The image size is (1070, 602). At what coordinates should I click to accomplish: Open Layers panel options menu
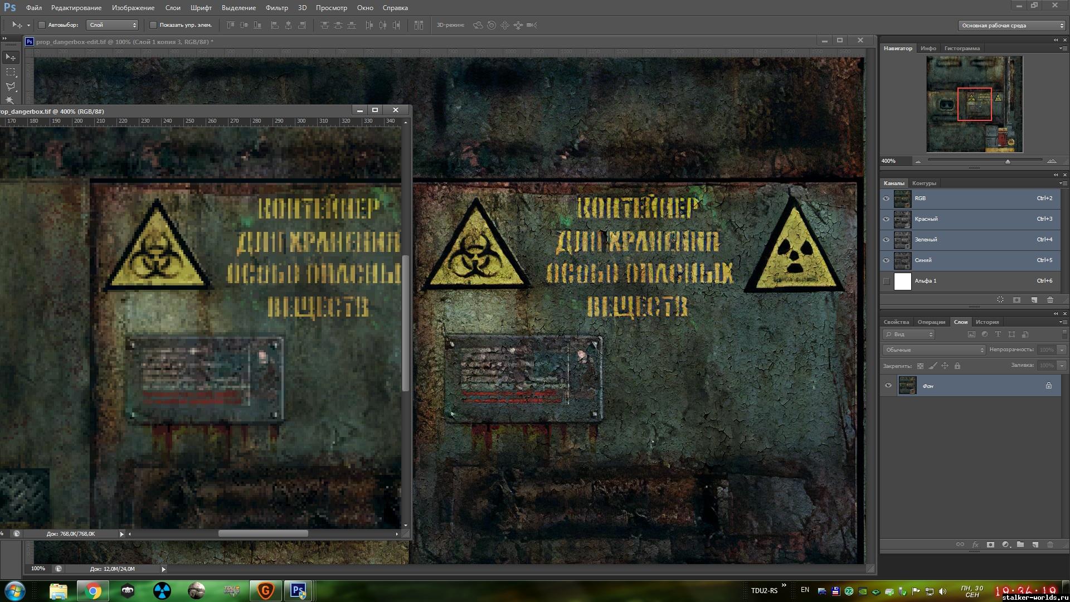point(1063,322)
